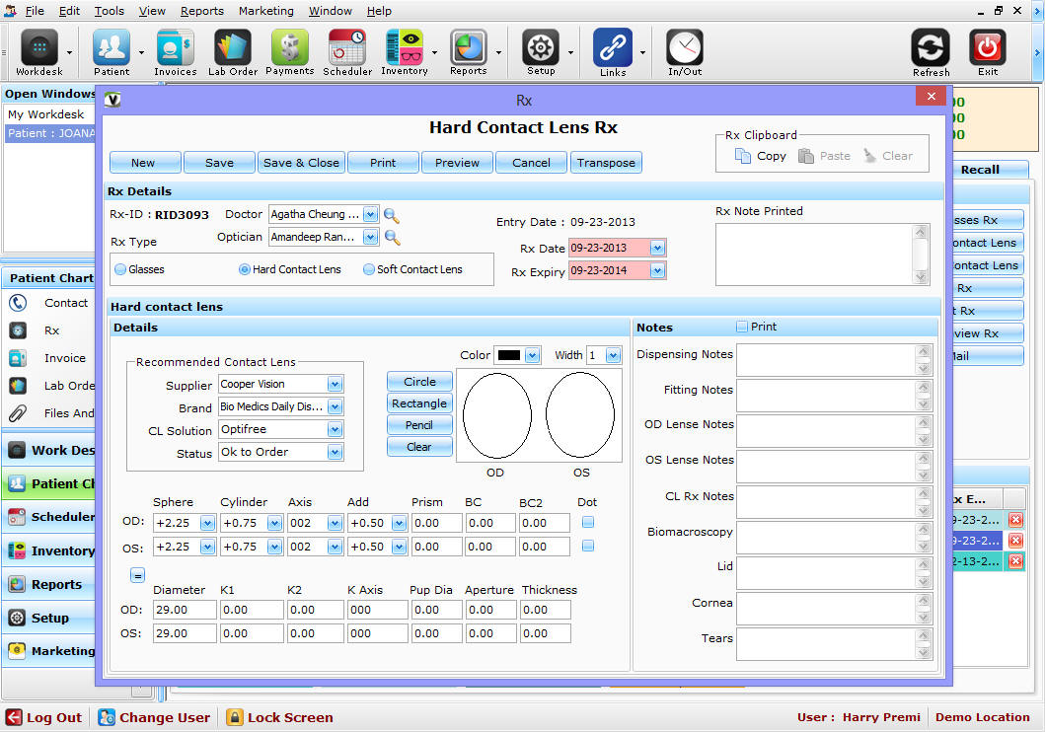Enable the Print checkbox in Notes
The width and height of the screenshot is (1045, 732).
click(742, 327)
